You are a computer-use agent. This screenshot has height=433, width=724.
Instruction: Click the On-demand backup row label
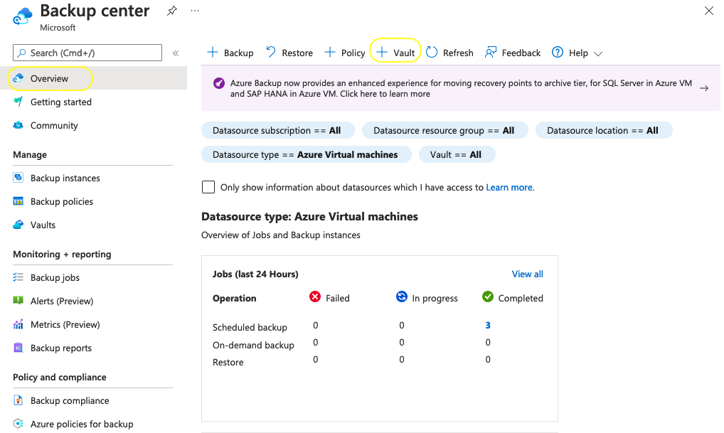point(253,346)
